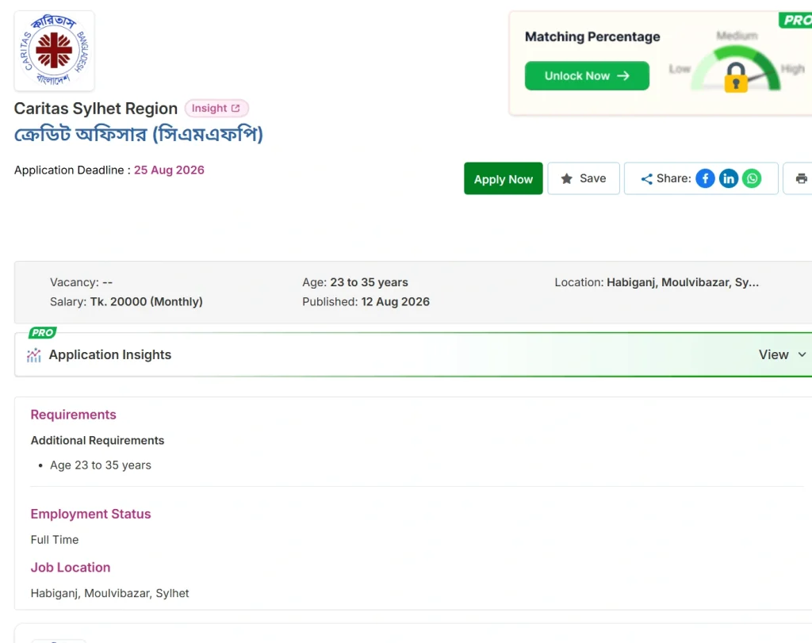Click the Employment Status heading
Image resolution: width=812 pixels, height=643 pixels.
point(90,514)
